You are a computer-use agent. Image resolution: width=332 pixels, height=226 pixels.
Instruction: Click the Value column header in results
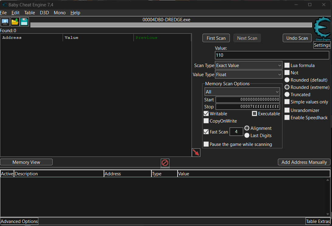point(98,38)
